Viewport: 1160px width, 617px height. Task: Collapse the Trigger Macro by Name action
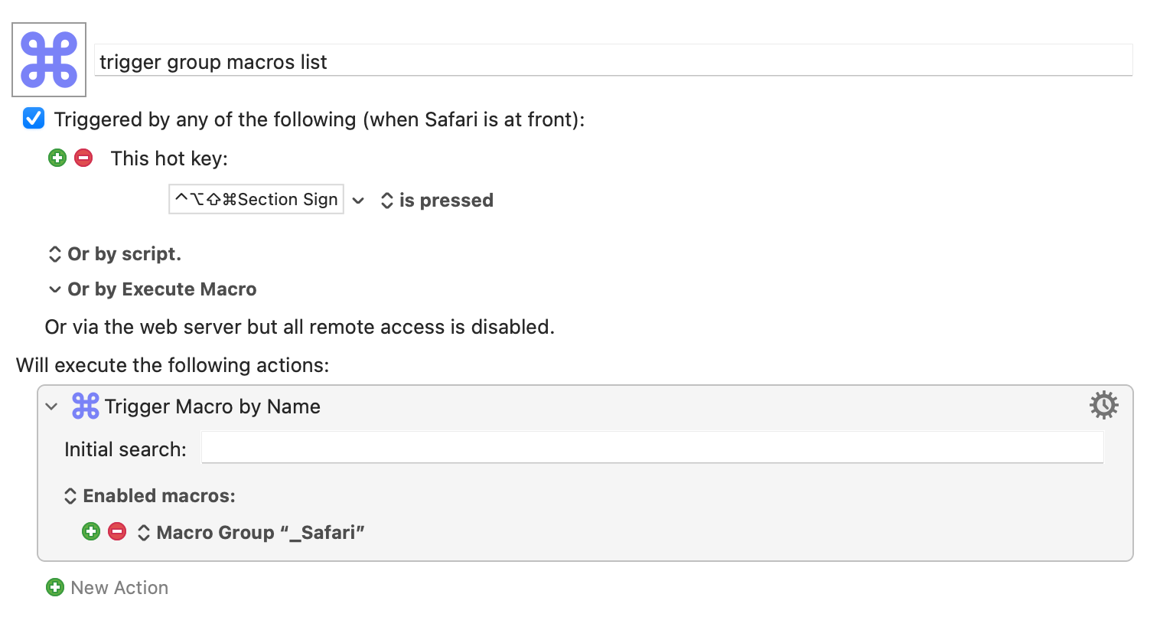(x=51, y=406)
